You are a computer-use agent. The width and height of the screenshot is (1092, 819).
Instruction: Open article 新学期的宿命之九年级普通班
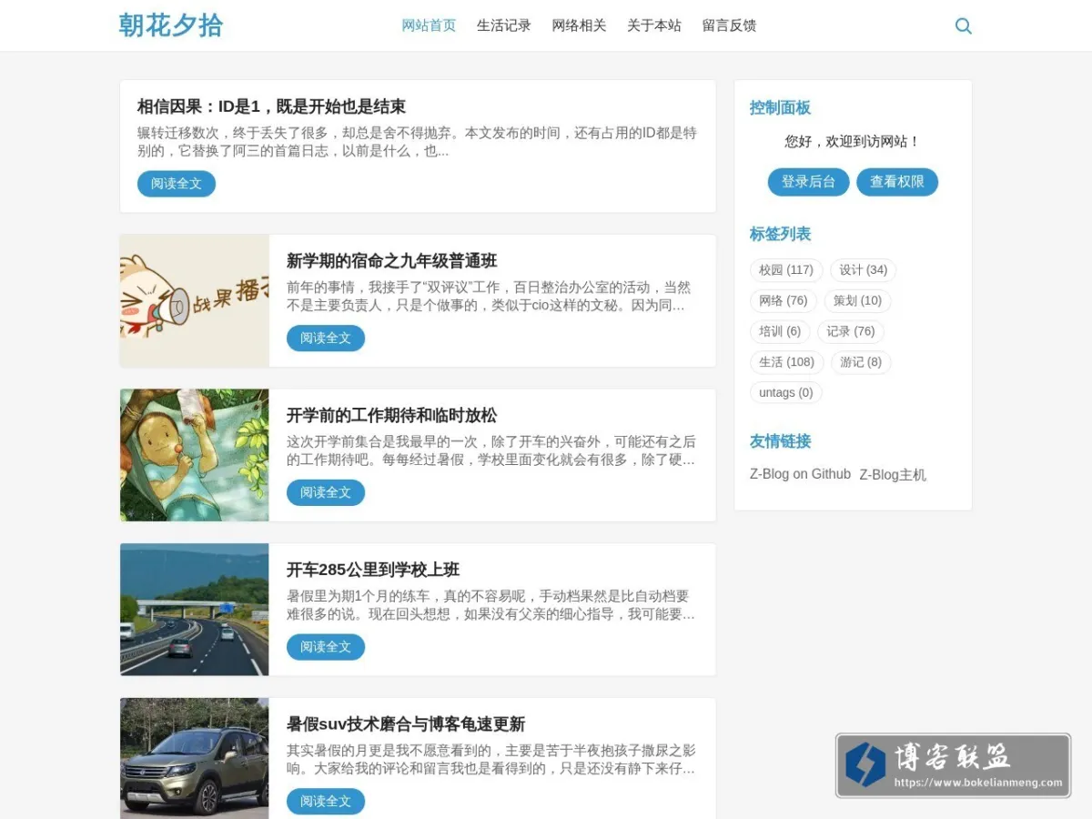[x=392, y=261]
